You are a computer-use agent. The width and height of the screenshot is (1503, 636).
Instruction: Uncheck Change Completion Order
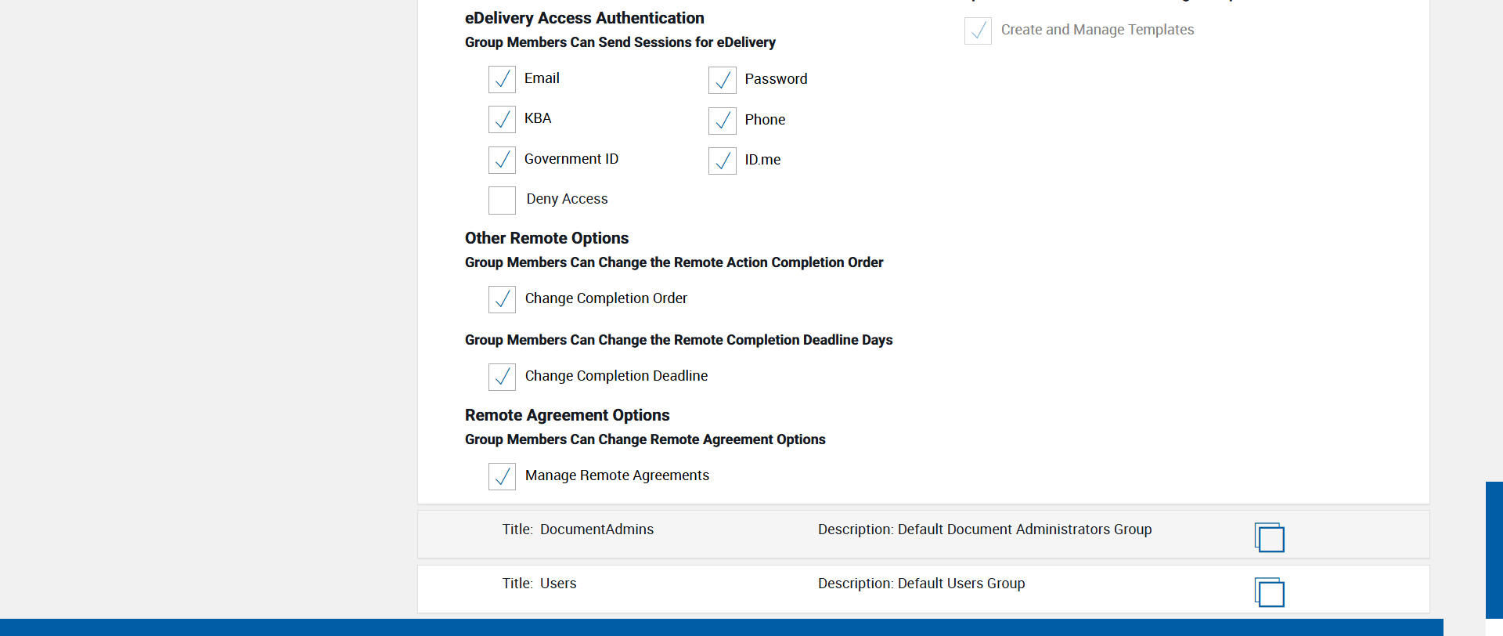(x=502, y=299)
